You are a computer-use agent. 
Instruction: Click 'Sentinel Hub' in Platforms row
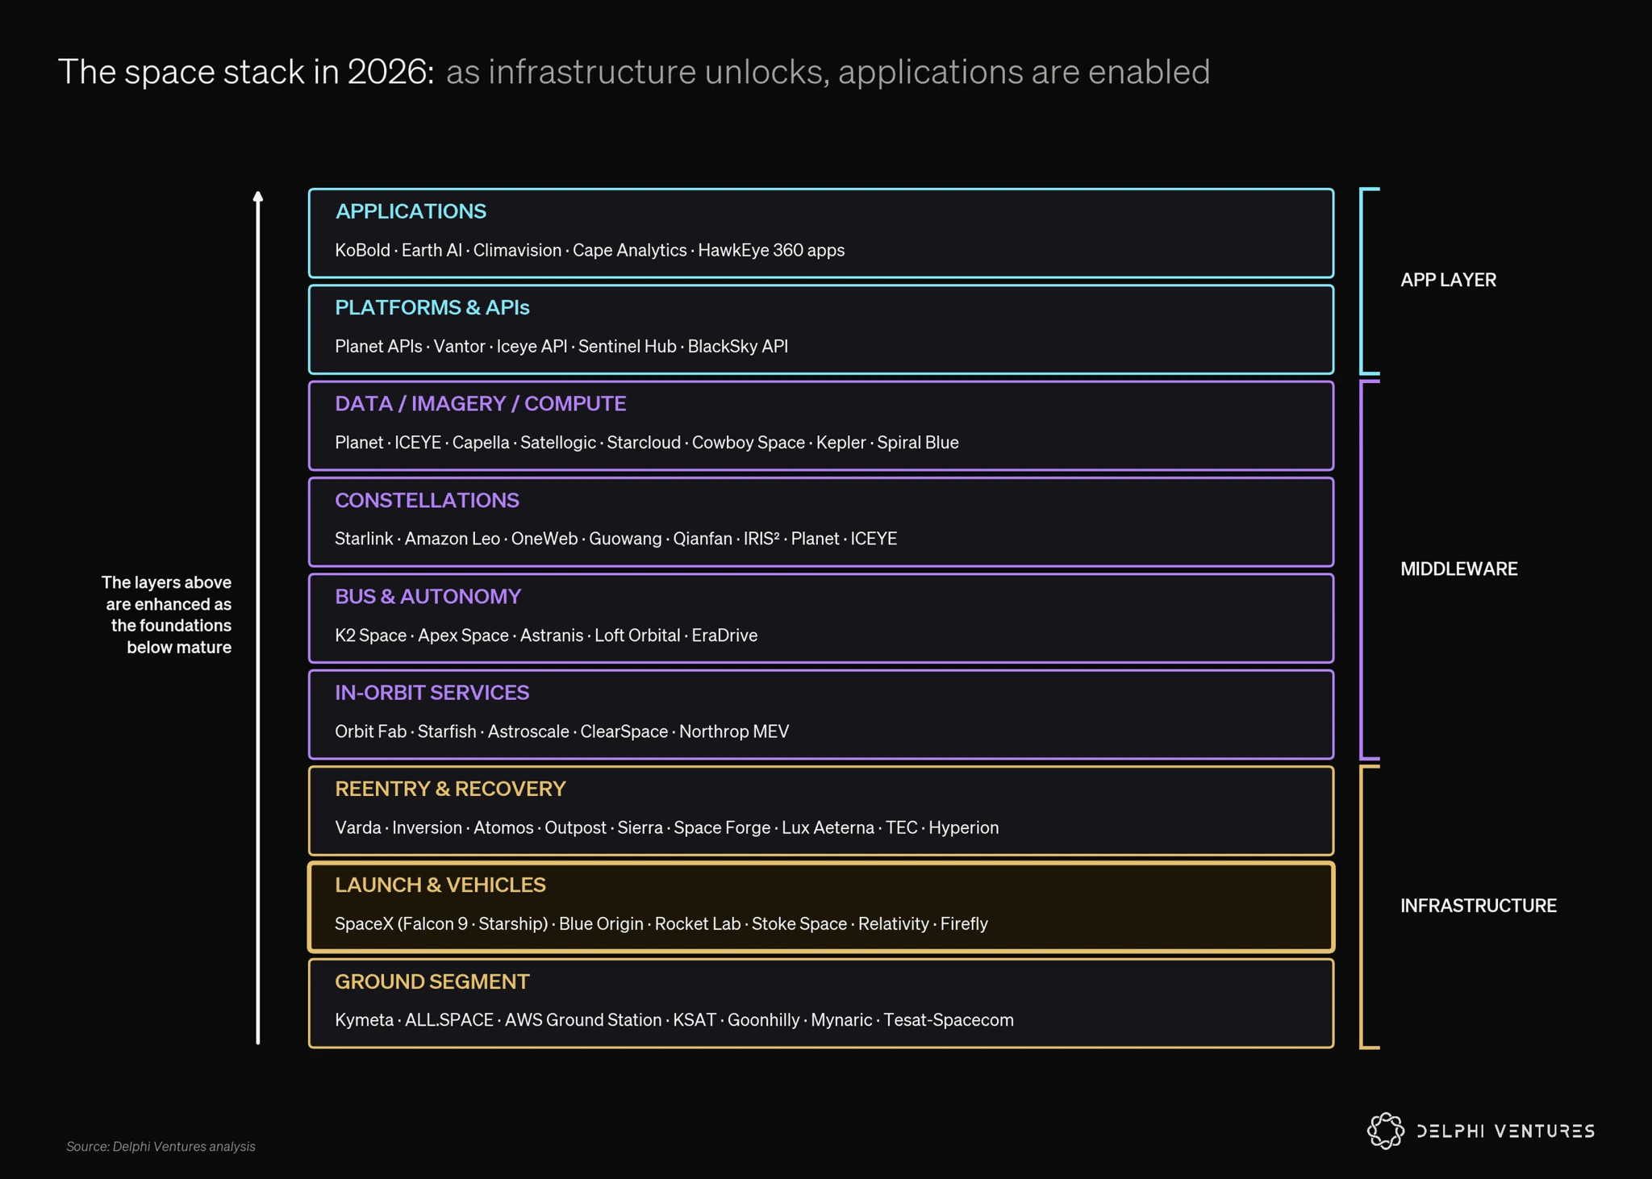click(628, 346)
